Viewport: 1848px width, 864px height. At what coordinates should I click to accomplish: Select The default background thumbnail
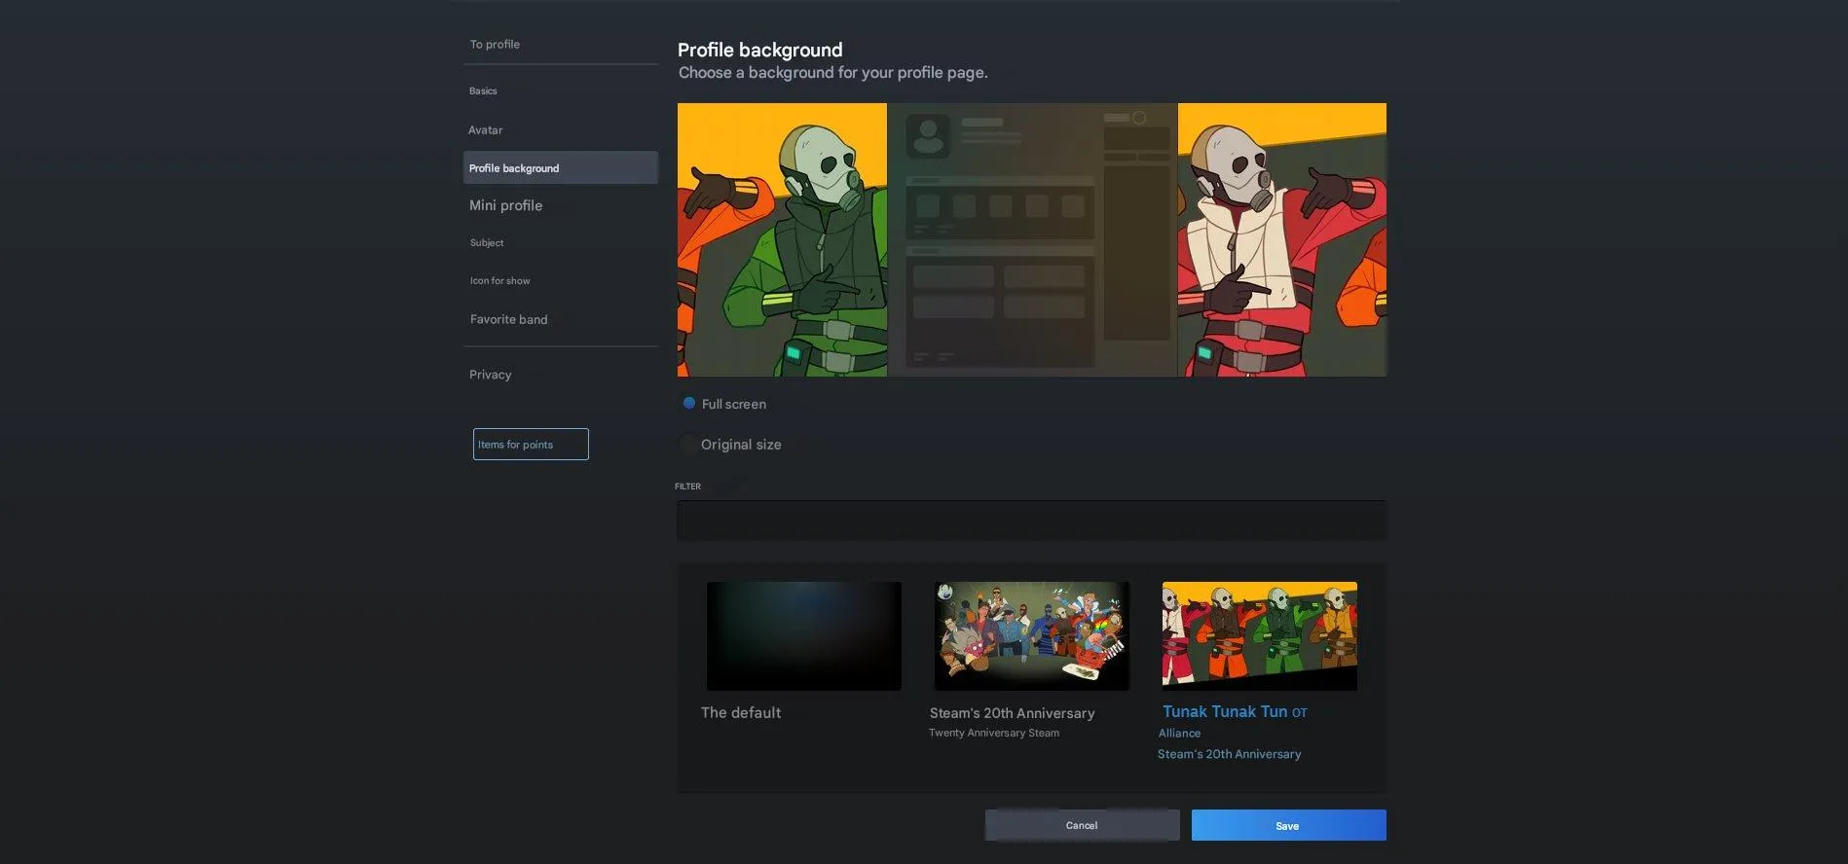(x=803, y=636)
